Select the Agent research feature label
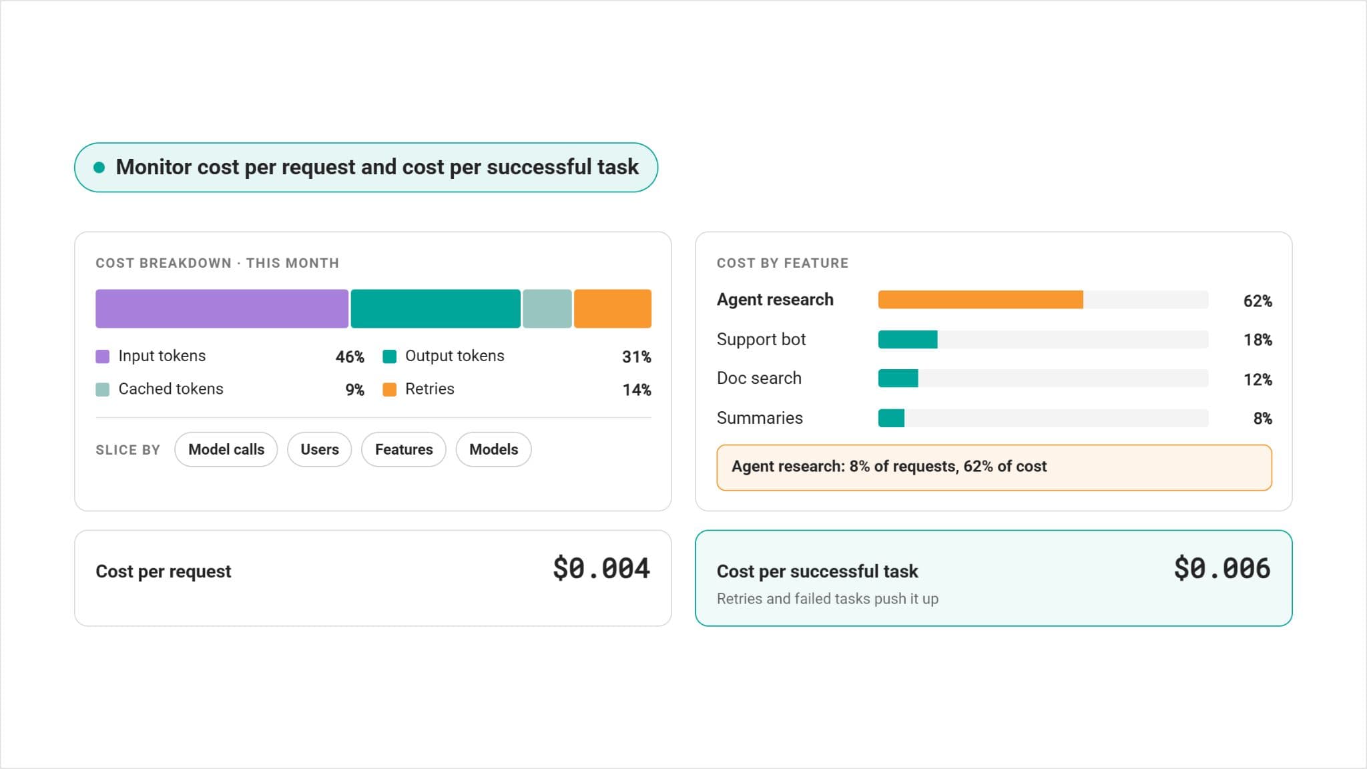Viewport: 1367px width, 769px height. 775,300
